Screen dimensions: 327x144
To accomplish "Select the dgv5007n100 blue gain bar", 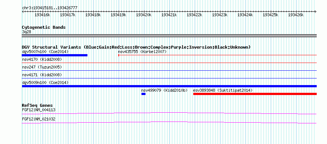I will [55, 55].
